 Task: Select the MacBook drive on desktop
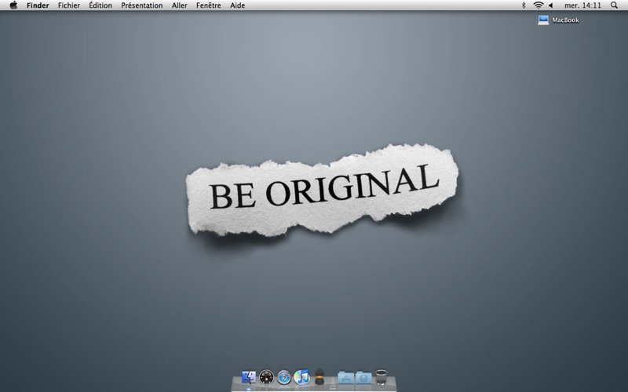[x=558, y=20]
